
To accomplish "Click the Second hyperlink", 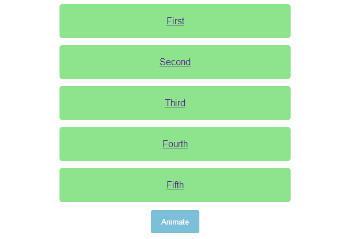I will point(175,62).
